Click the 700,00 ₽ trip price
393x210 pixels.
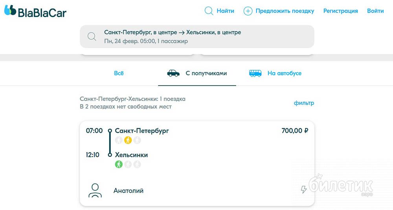pos(295,131)
